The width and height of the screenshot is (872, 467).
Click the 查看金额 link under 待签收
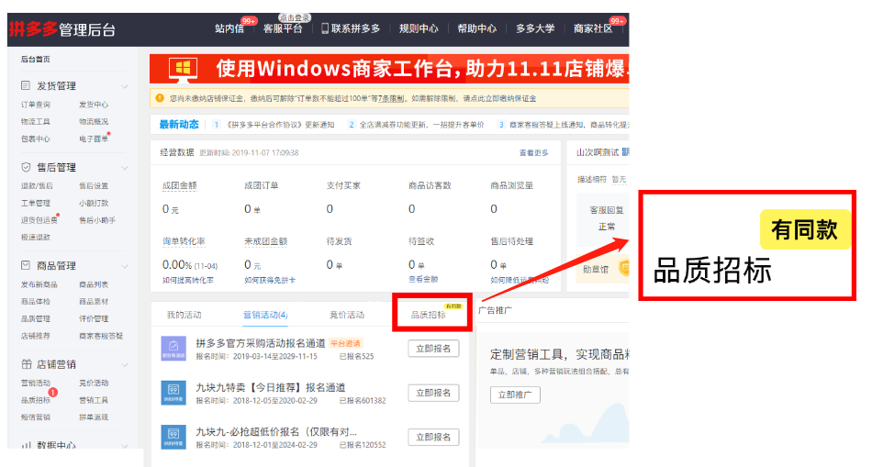(x=423, y=279)
